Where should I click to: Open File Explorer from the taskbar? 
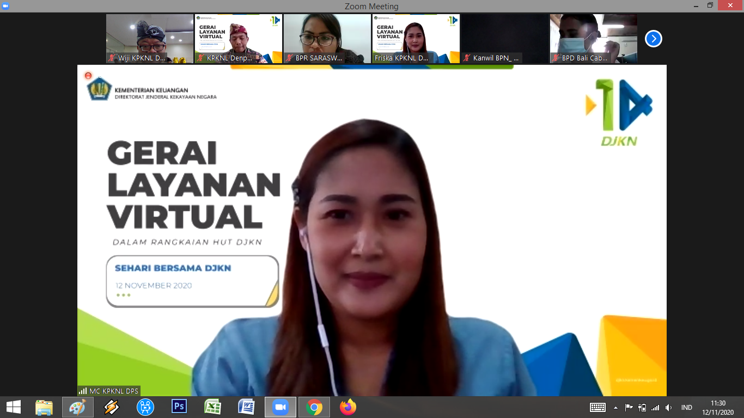tap(44, 407)
